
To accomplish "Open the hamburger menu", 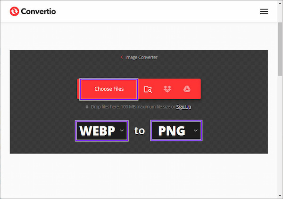I will (264, 11).
